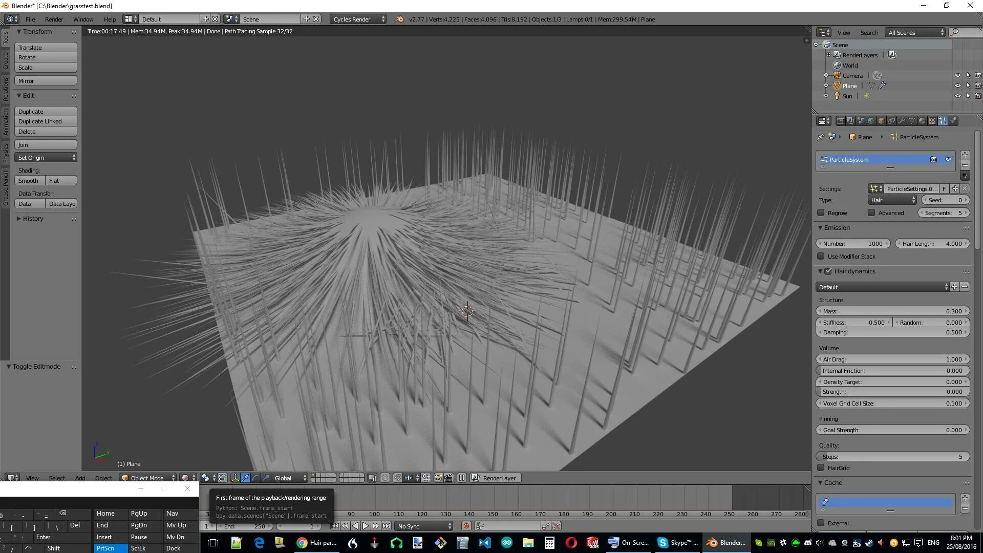Toggle the rotate manipulator arc icon
Viewport: 983px width, 553px height.
(x=255, y=478)
